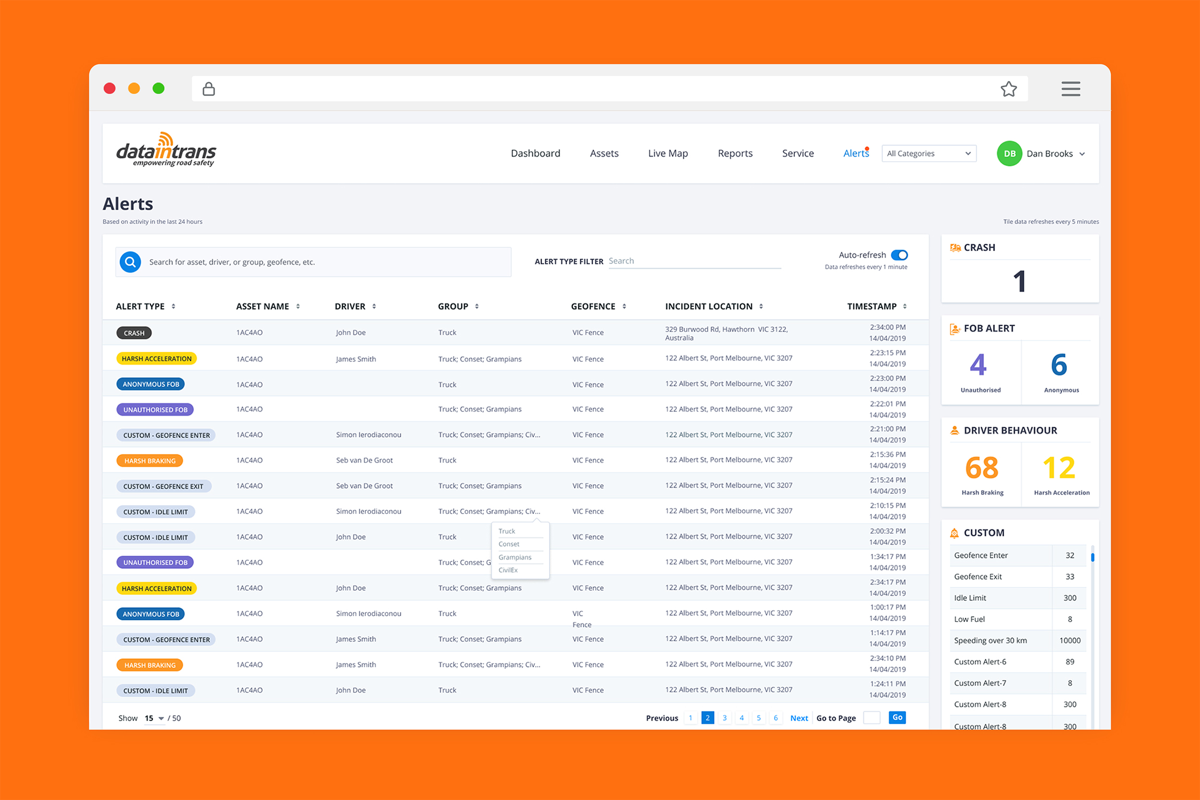Sort the Timestamp column
Viewport: 1200px width, 800px height.
905,307
